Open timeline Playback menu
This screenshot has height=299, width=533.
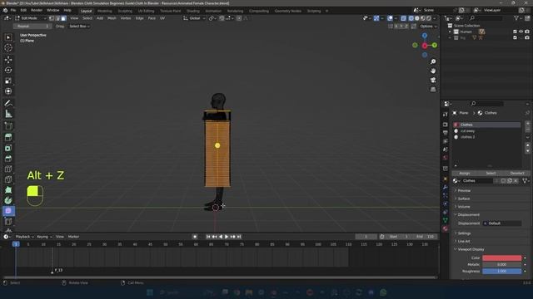(24, 237)
